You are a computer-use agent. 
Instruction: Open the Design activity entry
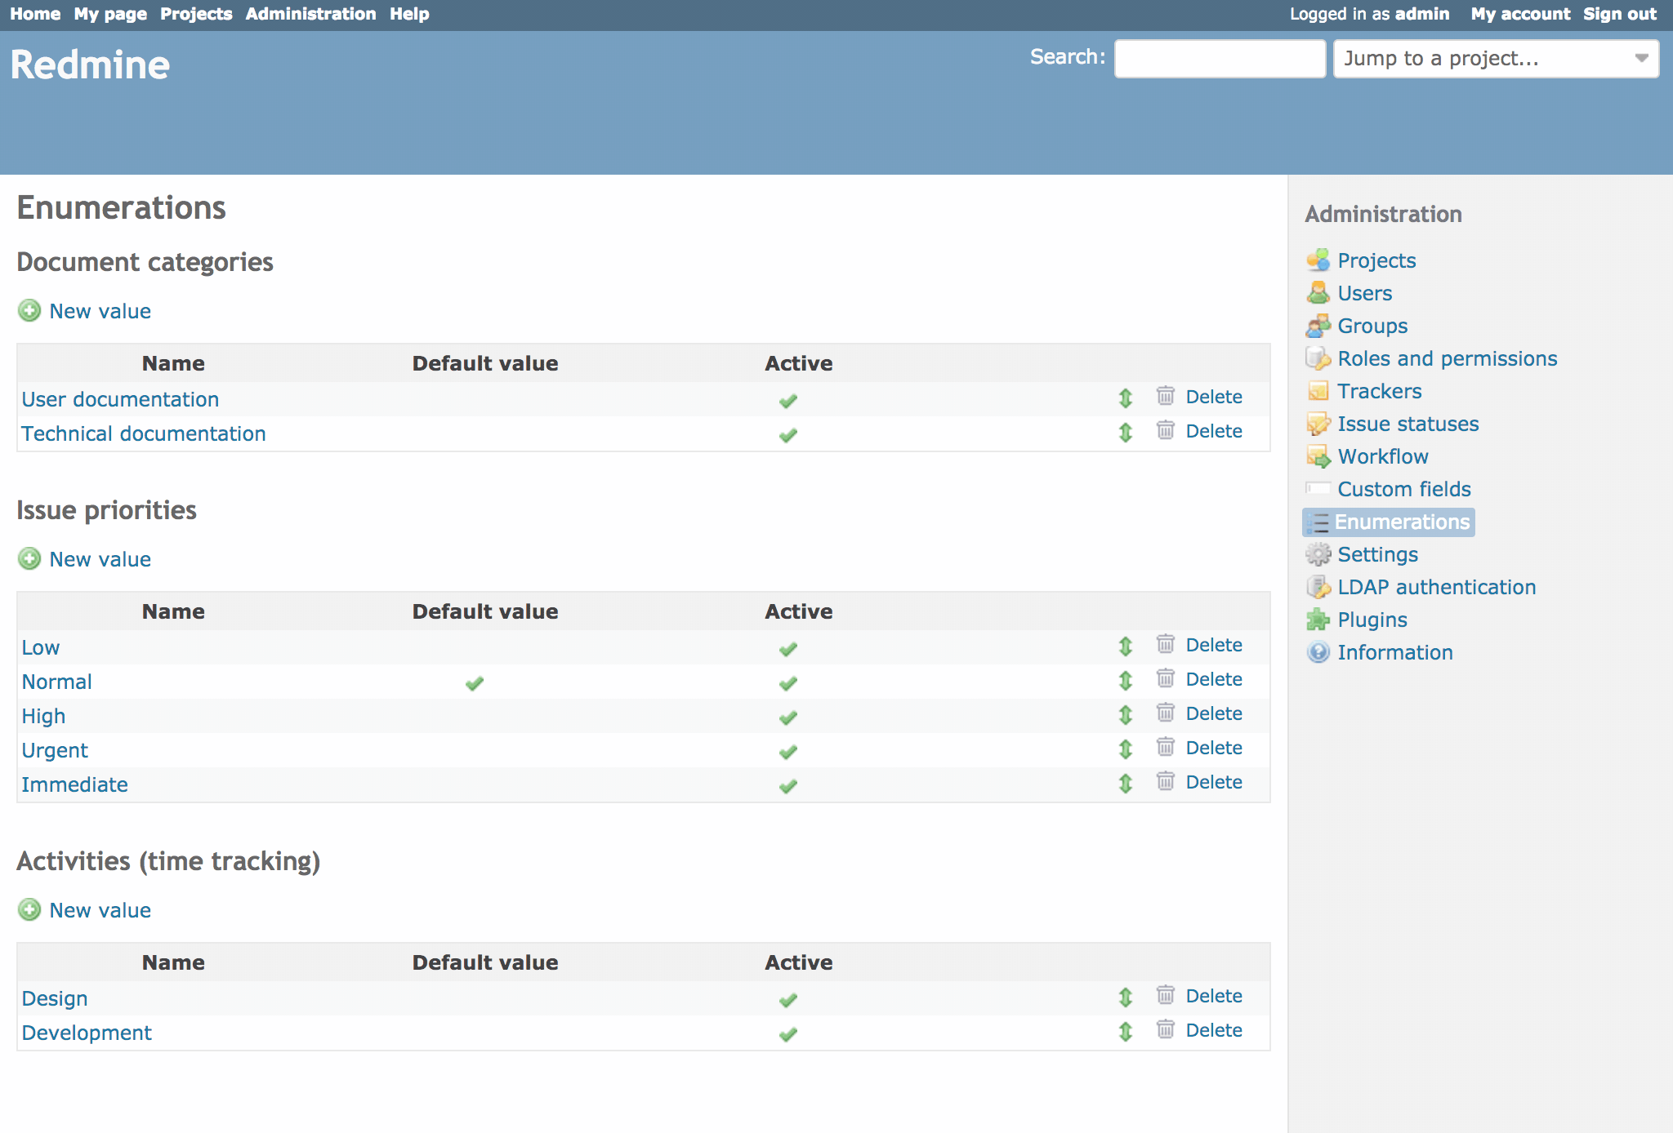[55, 998]
